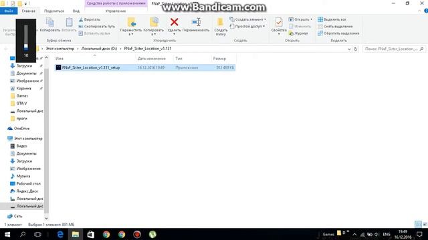Viewport: 428px width, 240px height.
Task: Open the taskbar search magnifier
Action: point(23,234)
